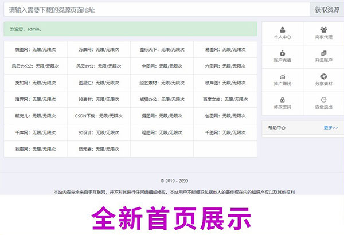The height and width of the screenshot is (235, 344).
Task: Open 账户充值 money bag icon
Action: [x=282, y=53]
